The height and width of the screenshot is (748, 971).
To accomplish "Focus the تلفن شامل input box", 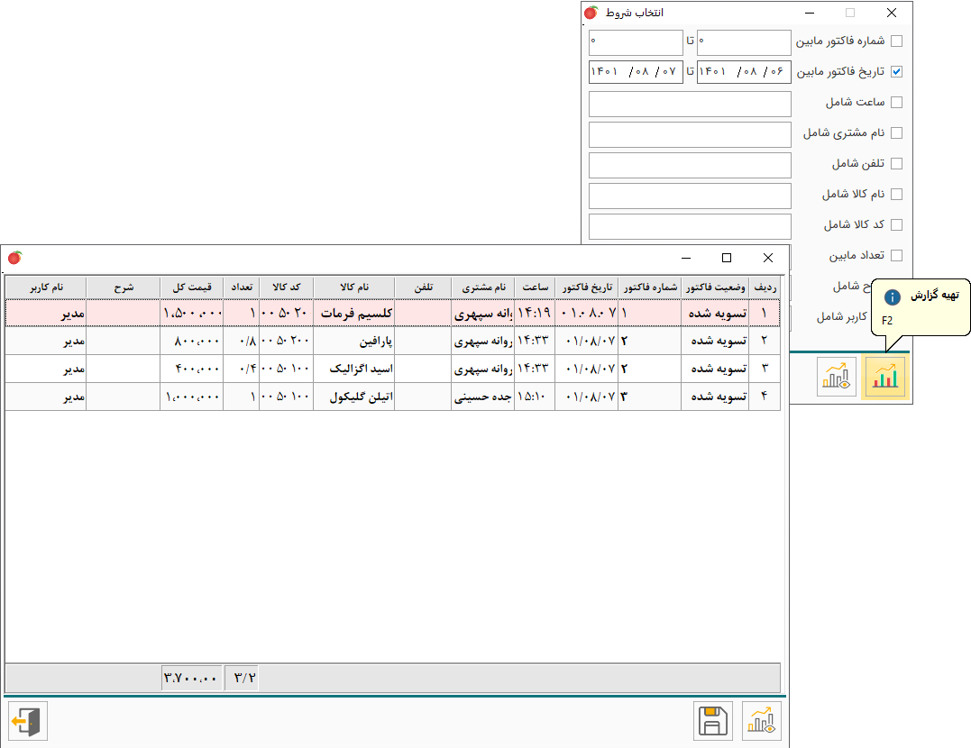I will (x=690, y=164).
